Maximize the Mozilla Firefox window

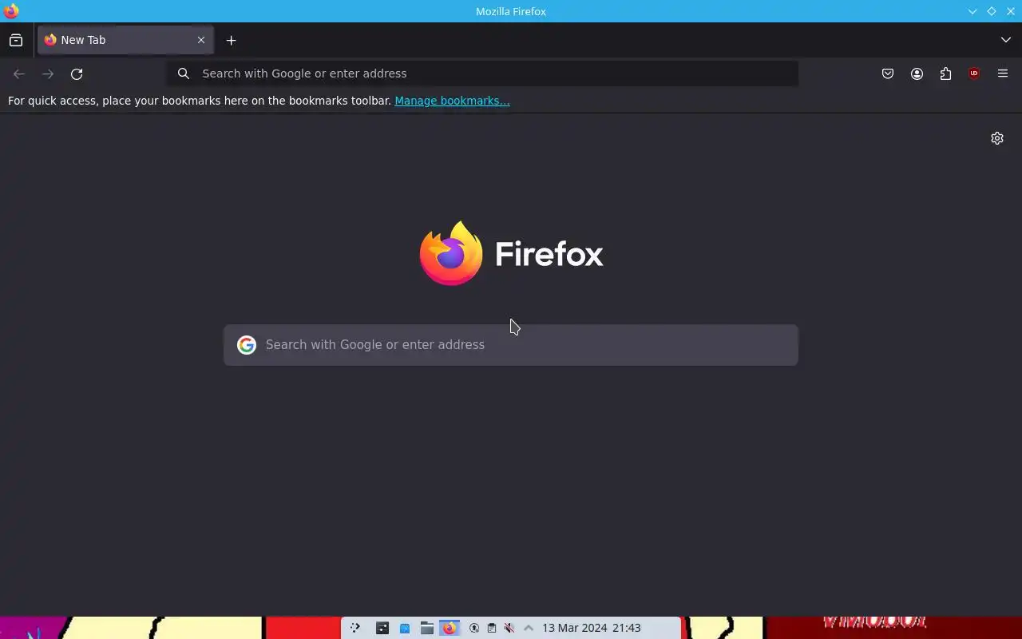(992, 11)
